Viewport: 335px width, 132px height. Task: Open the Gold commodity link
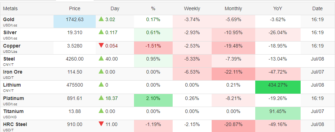click(x=9, y=19)
